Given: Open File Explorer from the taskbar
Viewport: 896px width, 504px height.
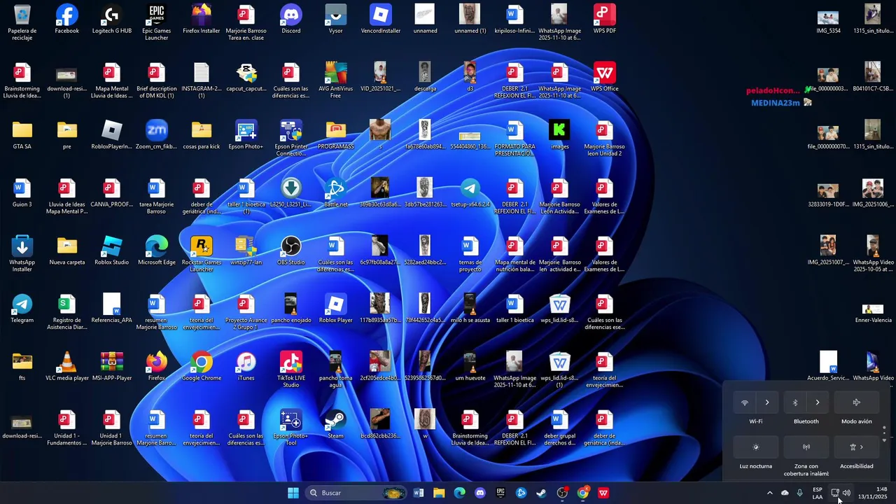Looking at the screenshot, I should coord(439,493).
